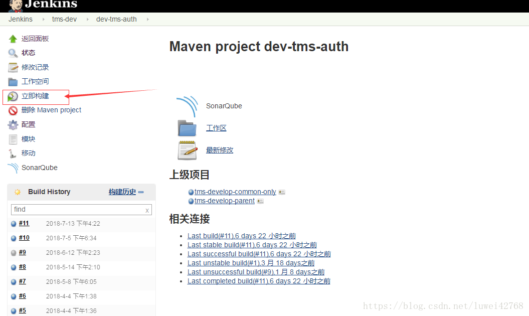Open the Last stable build(#11) link
Screen dimensions: 529x316
tap(252, 245)
